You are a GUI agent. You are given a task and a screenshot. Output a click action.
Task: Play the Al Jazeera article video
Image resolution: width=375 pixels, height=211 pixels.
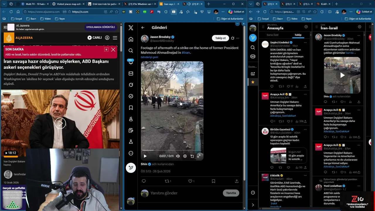[60, 123]
